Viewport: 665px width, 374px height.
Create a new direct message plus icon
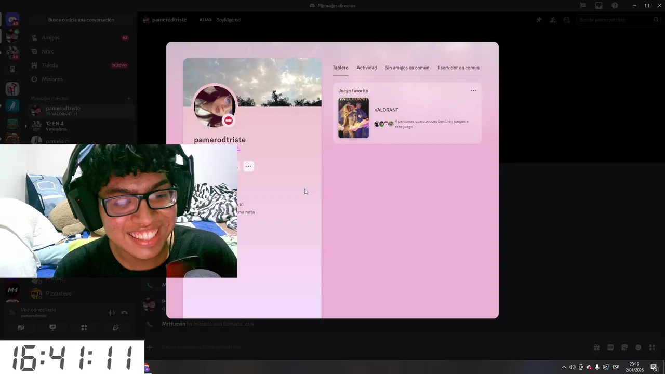[129, 98]
